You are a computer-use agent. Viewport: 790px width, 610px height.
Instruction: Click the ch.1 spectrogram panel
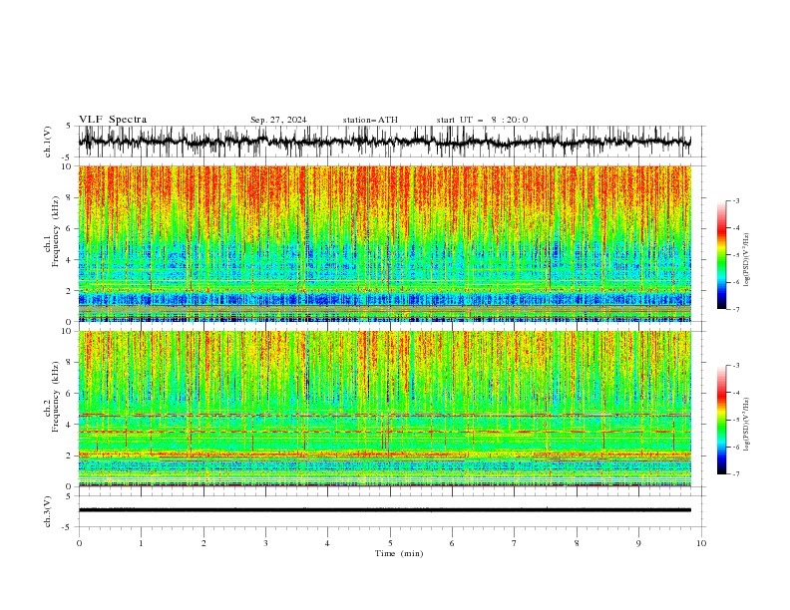click(385, 243)
